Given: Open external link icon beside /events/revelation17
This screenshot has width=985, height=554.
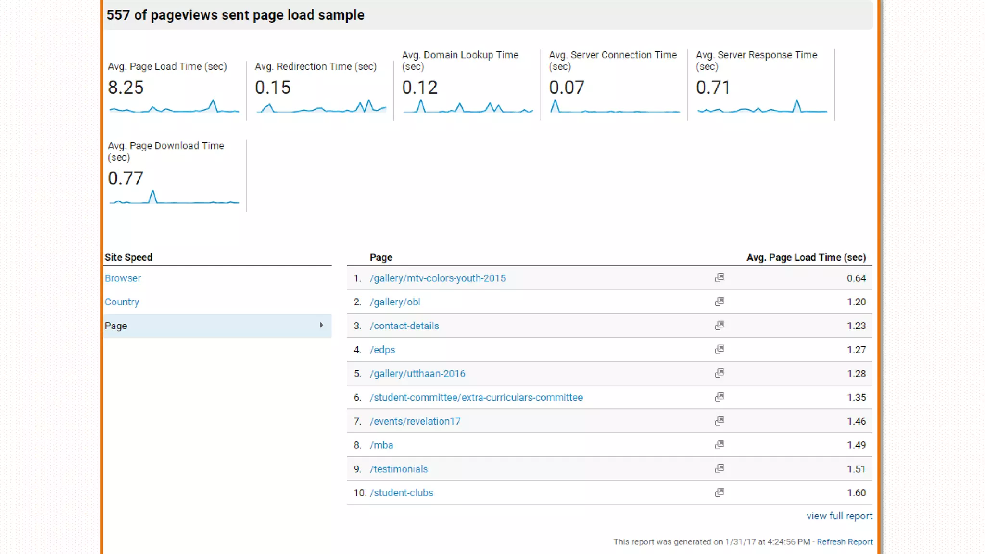Looking at the screenshot, I should 720,421.
